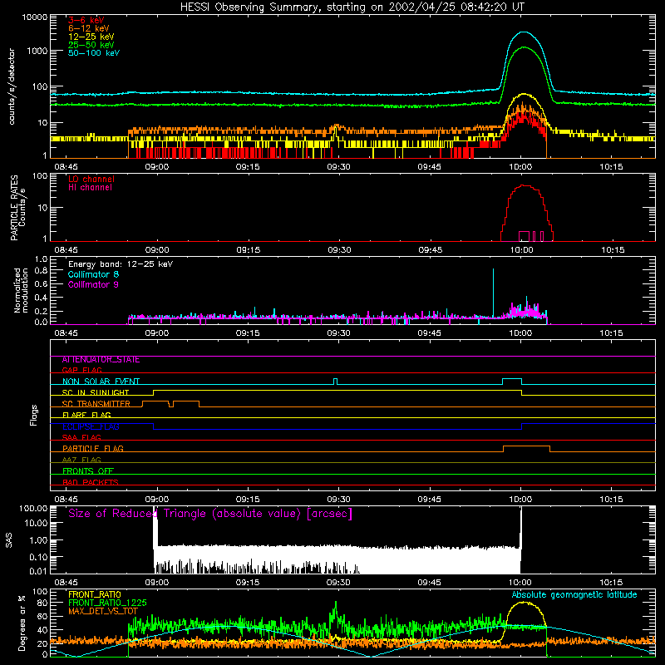Image resolution: width=665 pixels, height=665 pixels.
Task: Click the NON_SOLAR_EVENT flag label
Action: click(x=101, y=382)
